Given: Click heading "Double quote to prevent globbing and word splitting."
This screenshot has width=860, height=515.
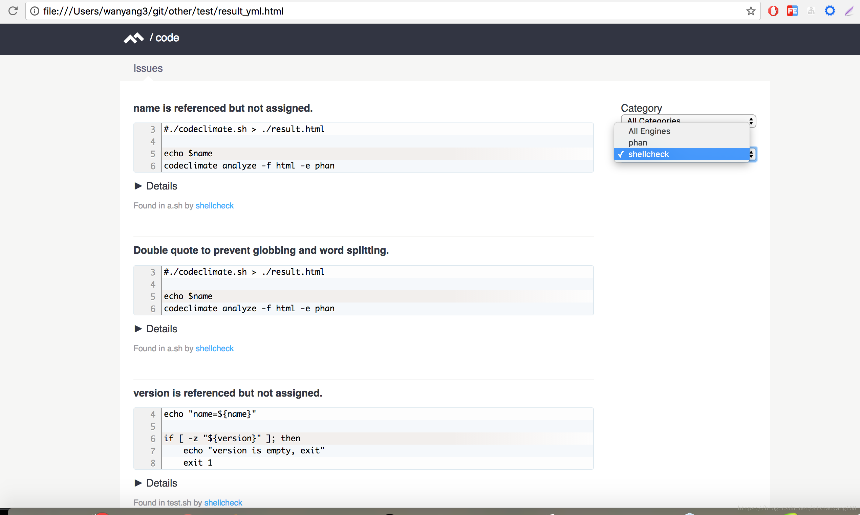Looking at the screenshot, I should pos(261,250).
